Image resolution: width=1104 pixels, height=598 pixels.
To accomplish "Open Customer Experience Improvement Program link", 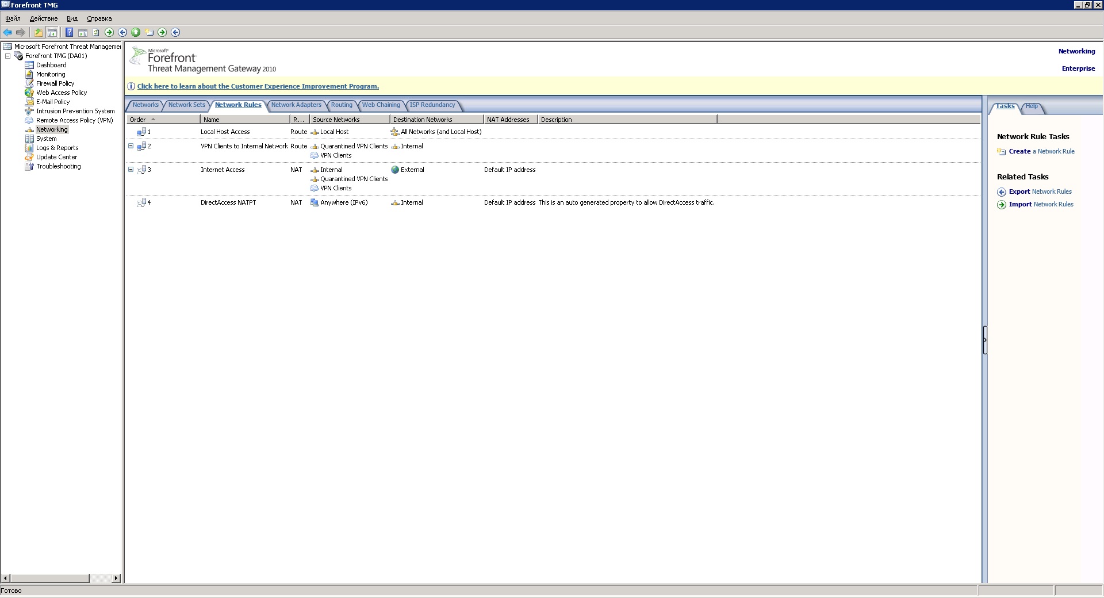I will click(258, 86).
